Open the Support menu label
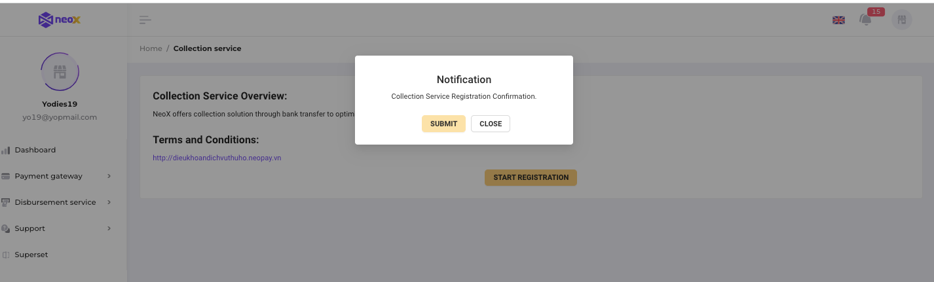 tap(30, 228)
